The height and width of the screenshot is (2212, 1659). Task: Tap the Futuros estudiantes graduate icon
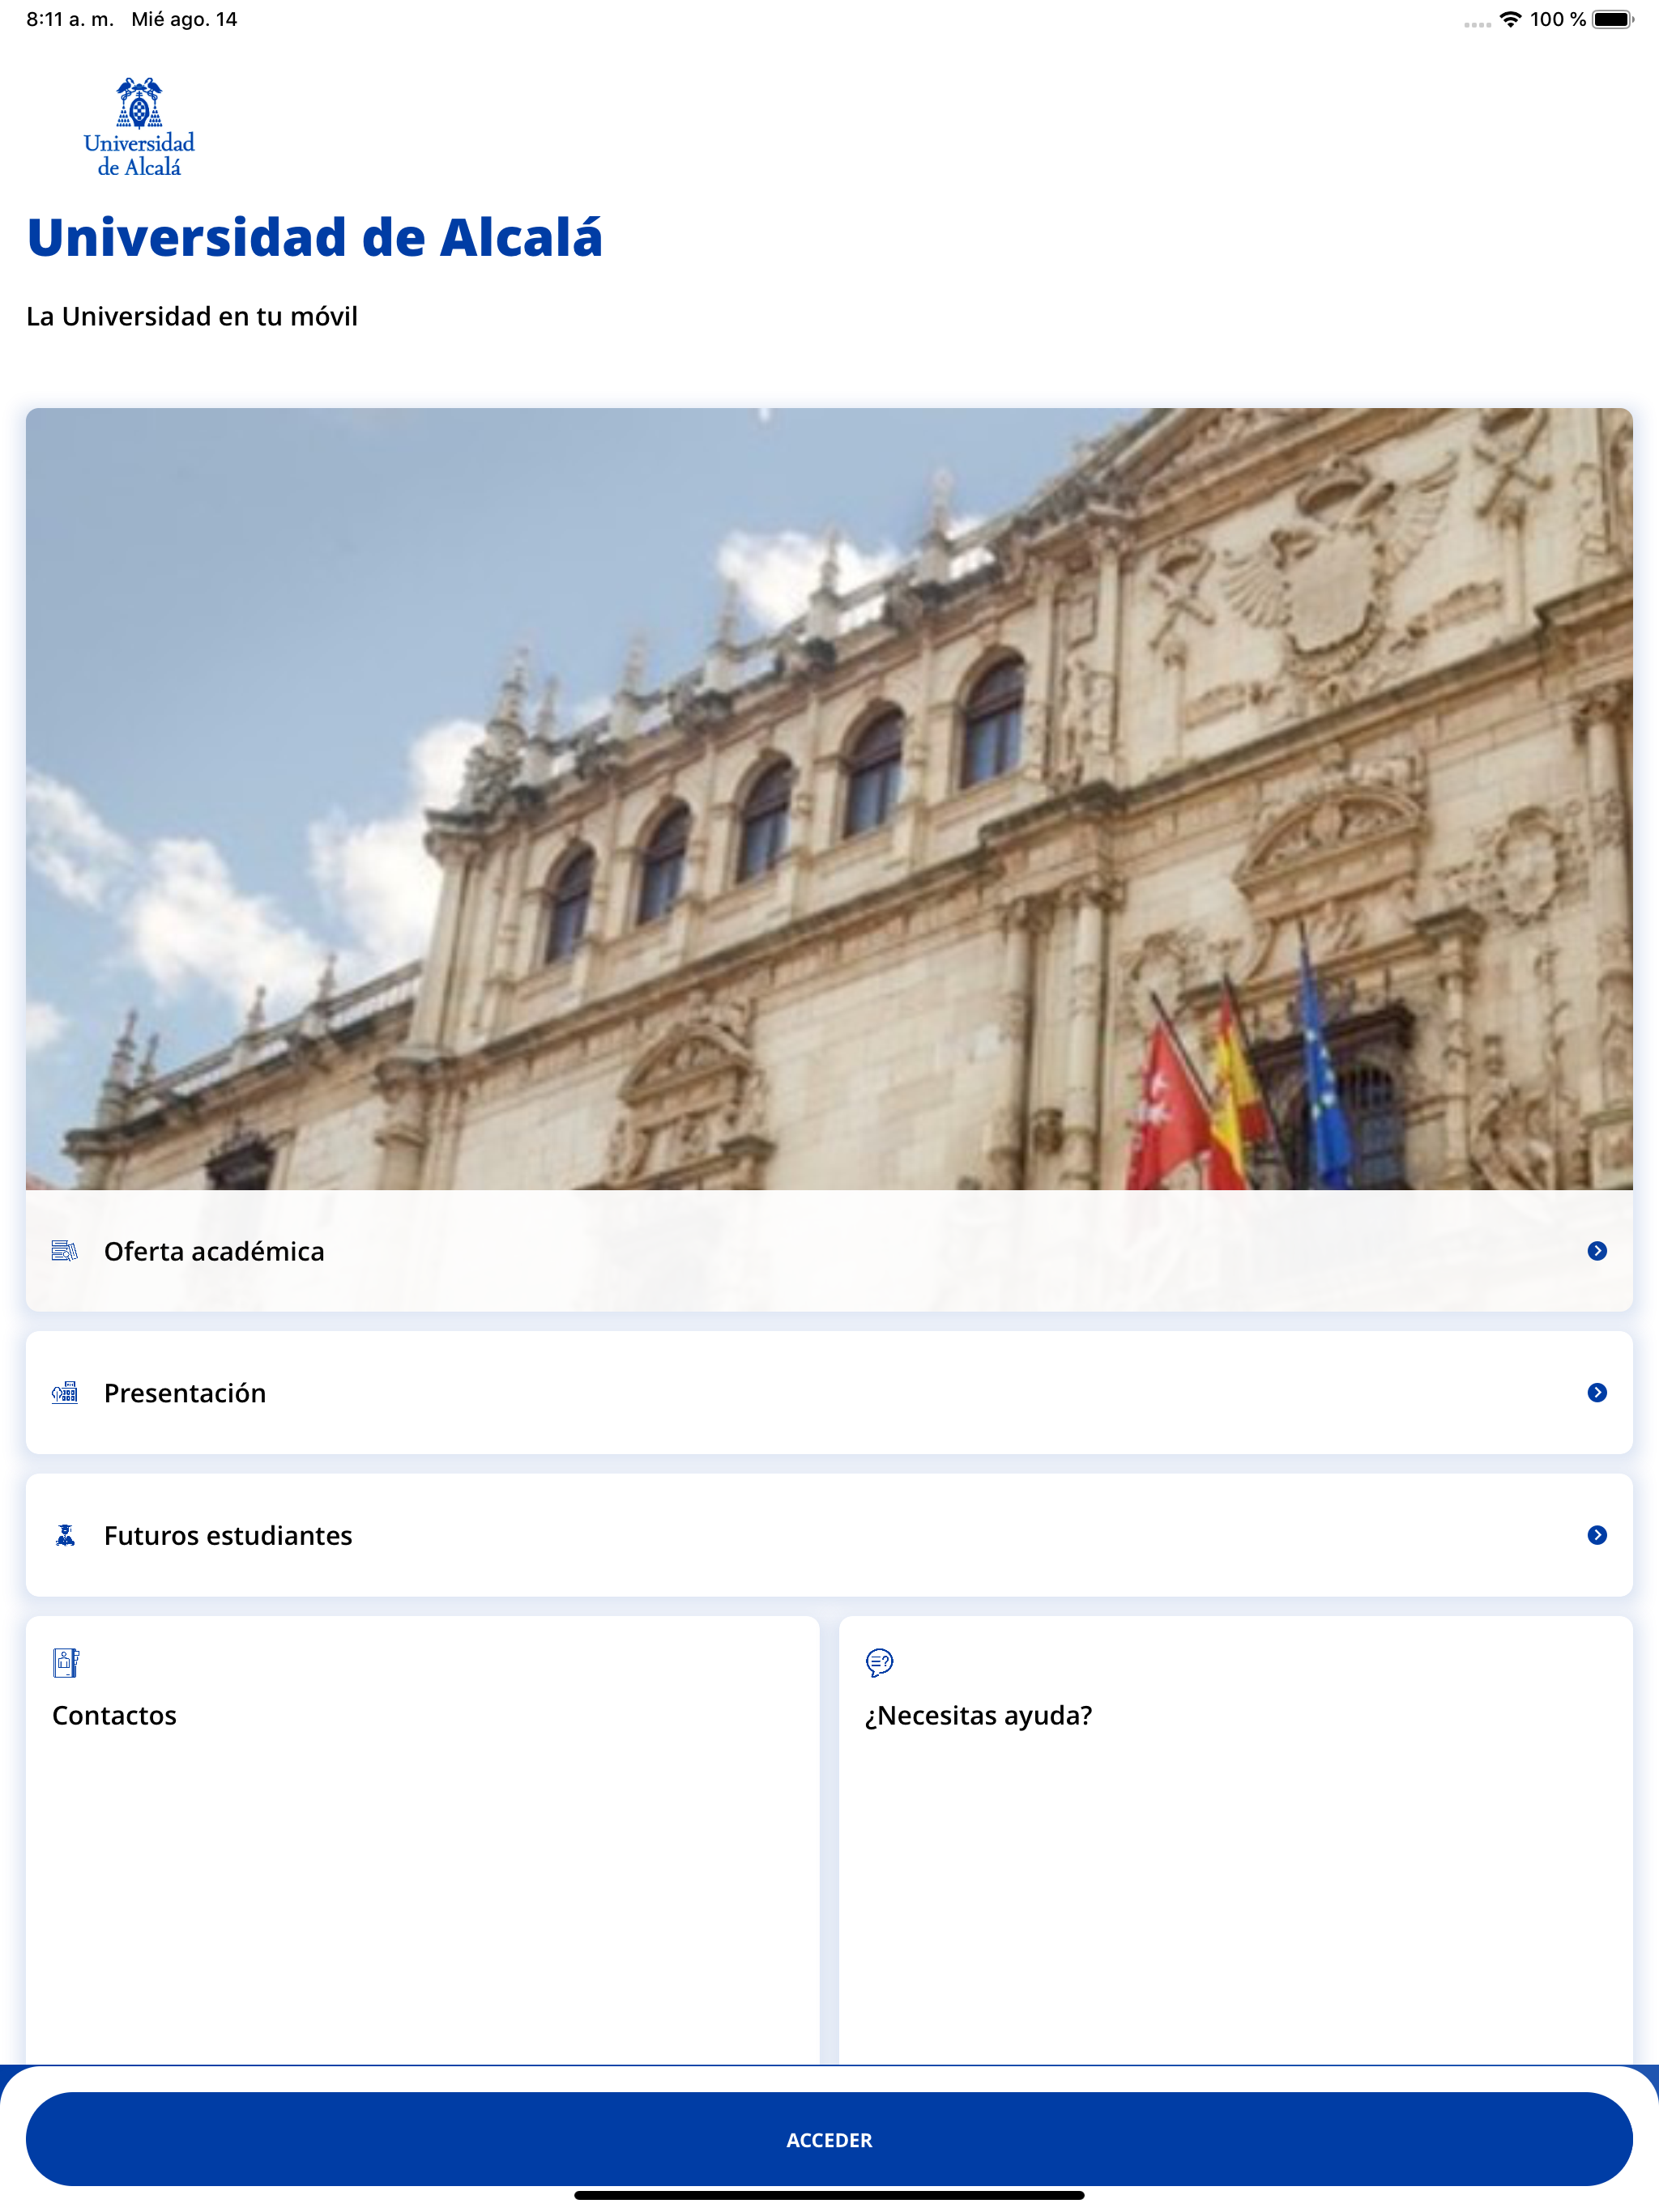click(x=65, y=1535)
